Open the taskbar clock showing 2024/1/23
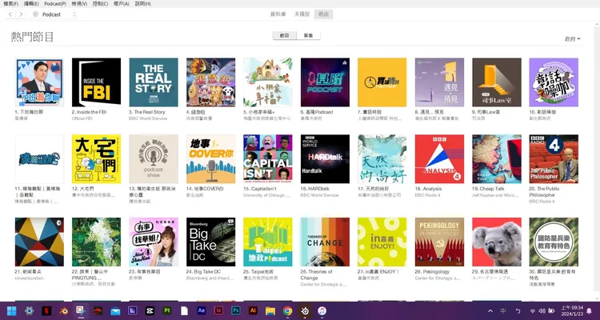The width and height of the screenshot is (600, 320). [x=572, y=311]
